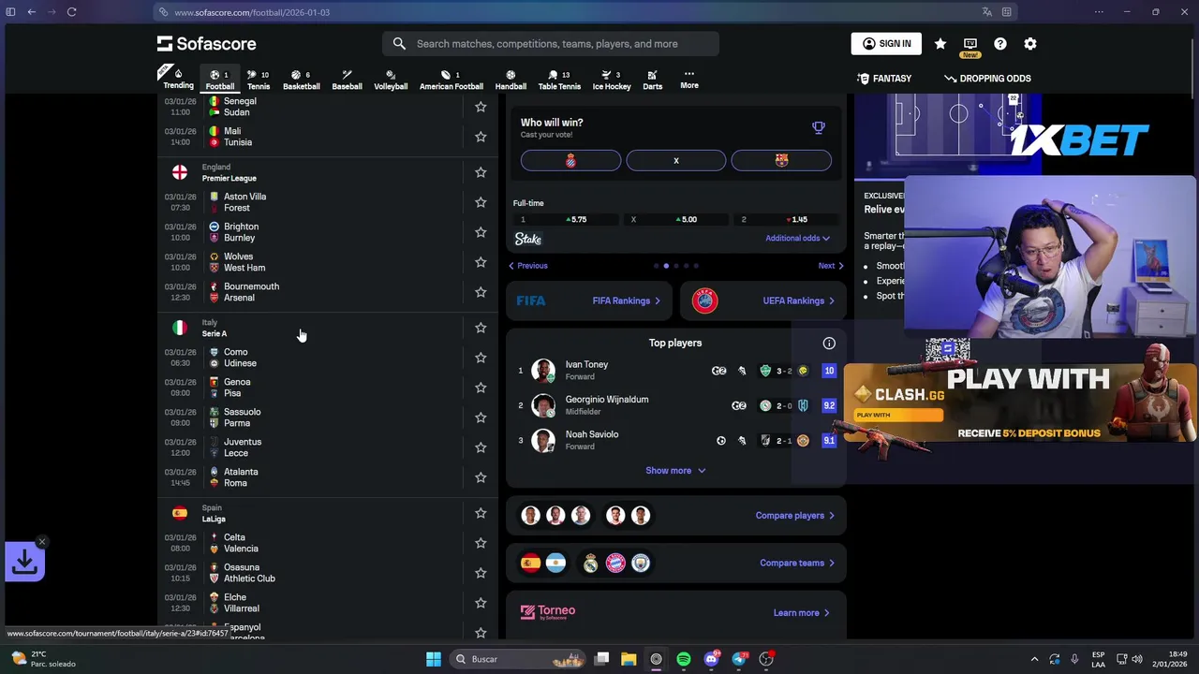Viewport: 1199px width, 674px height.
Task: Go to the Volleyball tab
Action: [x=391, y=80]
